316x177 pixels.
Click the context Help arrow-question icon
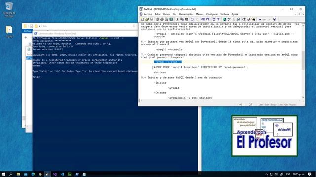[x=275, y=19]
